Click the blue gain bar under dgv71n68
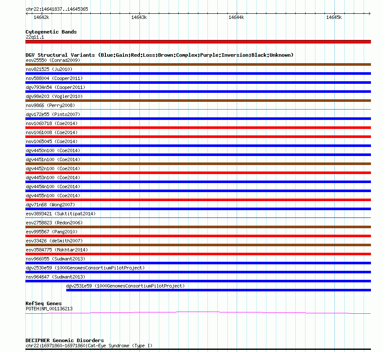Viewport: 383px width, 352px height. pyautogui.click(x=198, y=209)
